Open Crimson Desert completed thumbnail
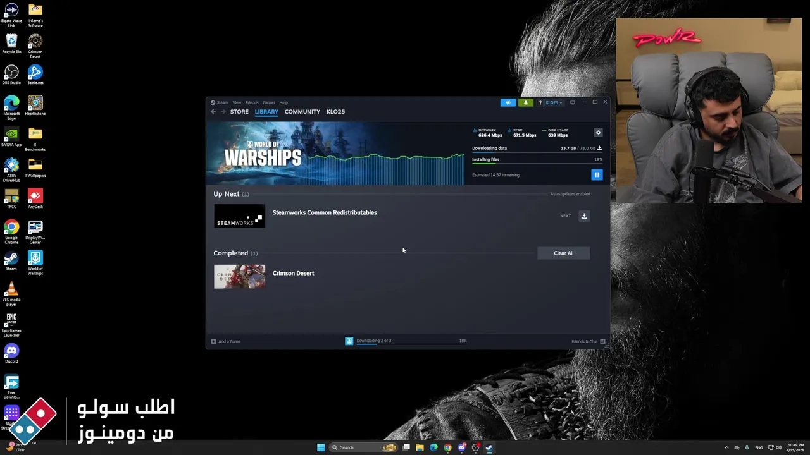The image size is (810, 455). pyautogui.click(x=239, y=276)
